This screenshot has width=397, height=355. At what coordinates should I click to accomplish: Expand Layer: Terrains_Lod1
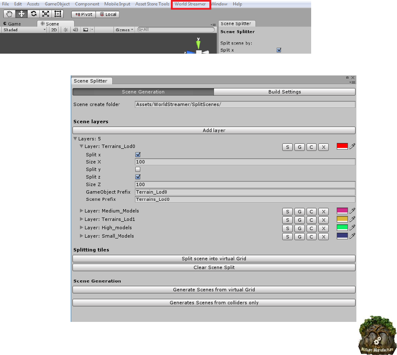click(81, 219)
